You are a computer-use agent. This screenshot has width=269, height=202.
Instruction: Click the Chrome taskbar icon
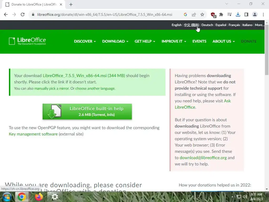click(x=22, y=197)
